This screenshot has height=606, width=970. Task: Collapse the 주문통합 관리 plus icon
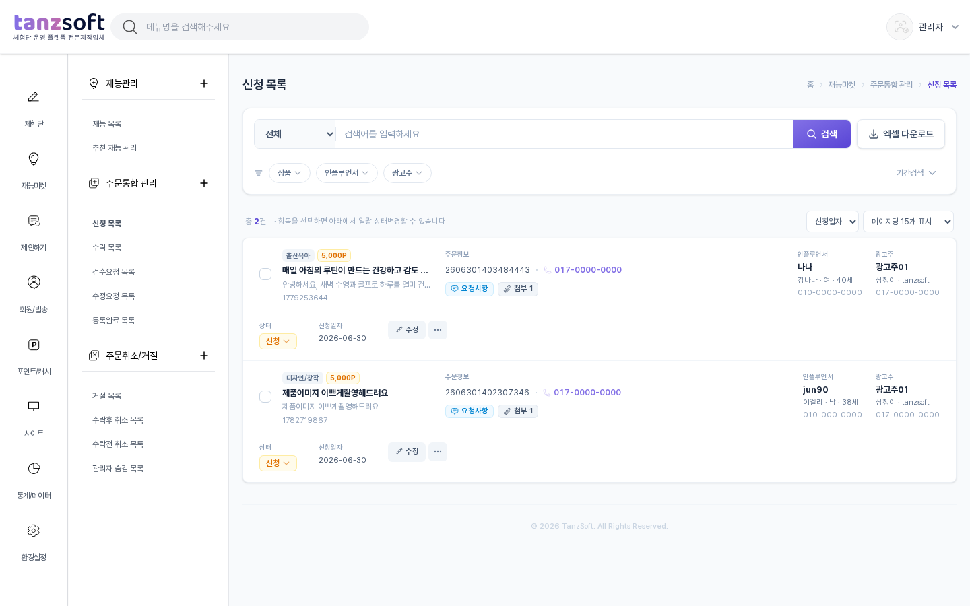204,183
